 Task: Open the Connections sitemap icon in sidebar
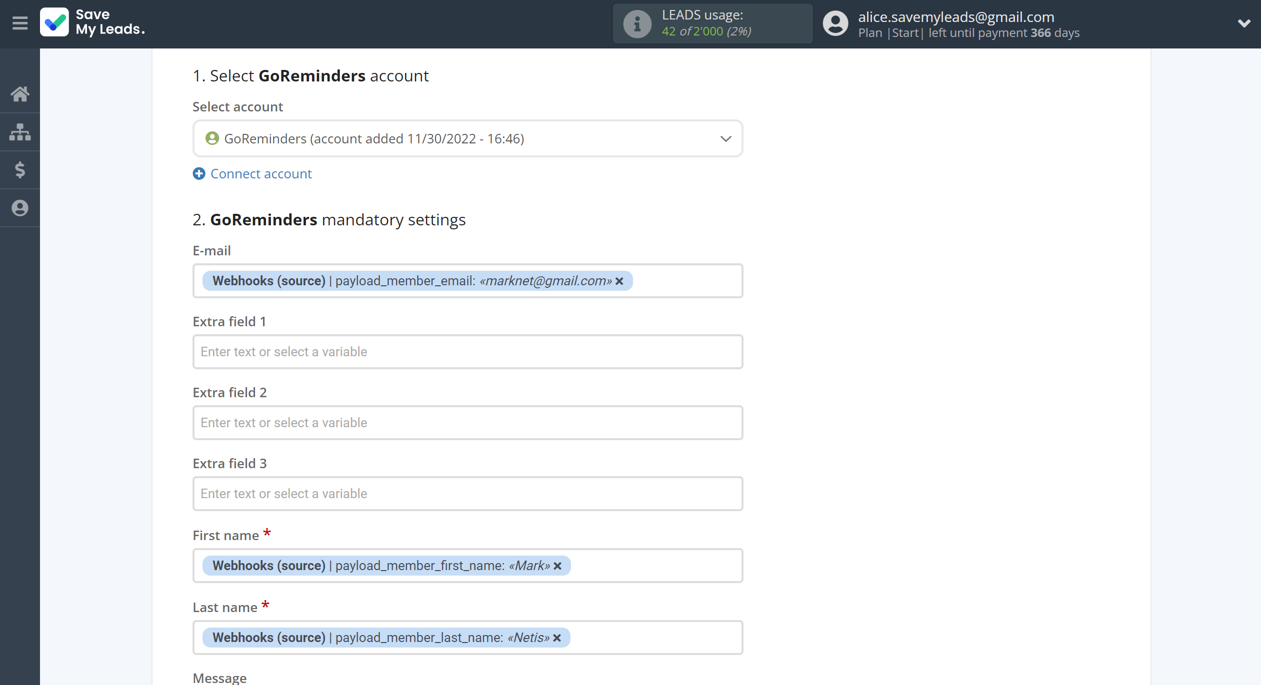tap(20, 132)
